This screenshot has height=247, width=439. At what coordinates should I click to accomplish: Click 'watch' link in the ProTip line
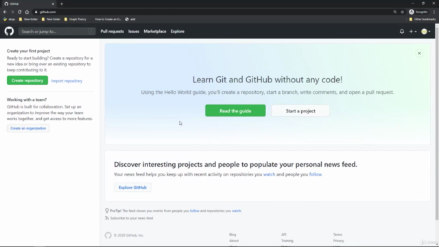tap(236, 211)
